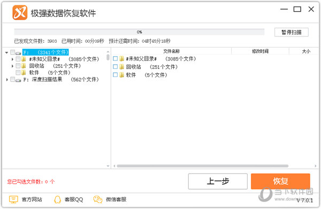Click tree scrollbar up arrow
The image size is (321, 209).
click(x=108, y=51)
